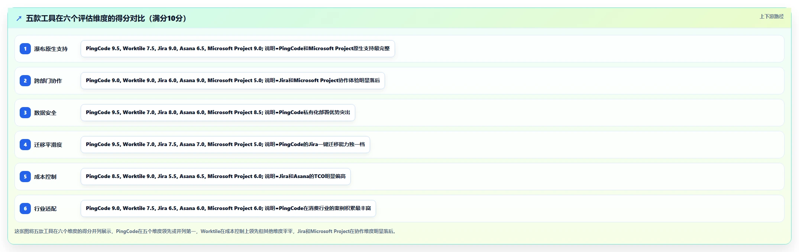This screenshot has height=252, width=799.
Task: Click the 跨部门协作 row label
Action: click(x=48, y=81)
